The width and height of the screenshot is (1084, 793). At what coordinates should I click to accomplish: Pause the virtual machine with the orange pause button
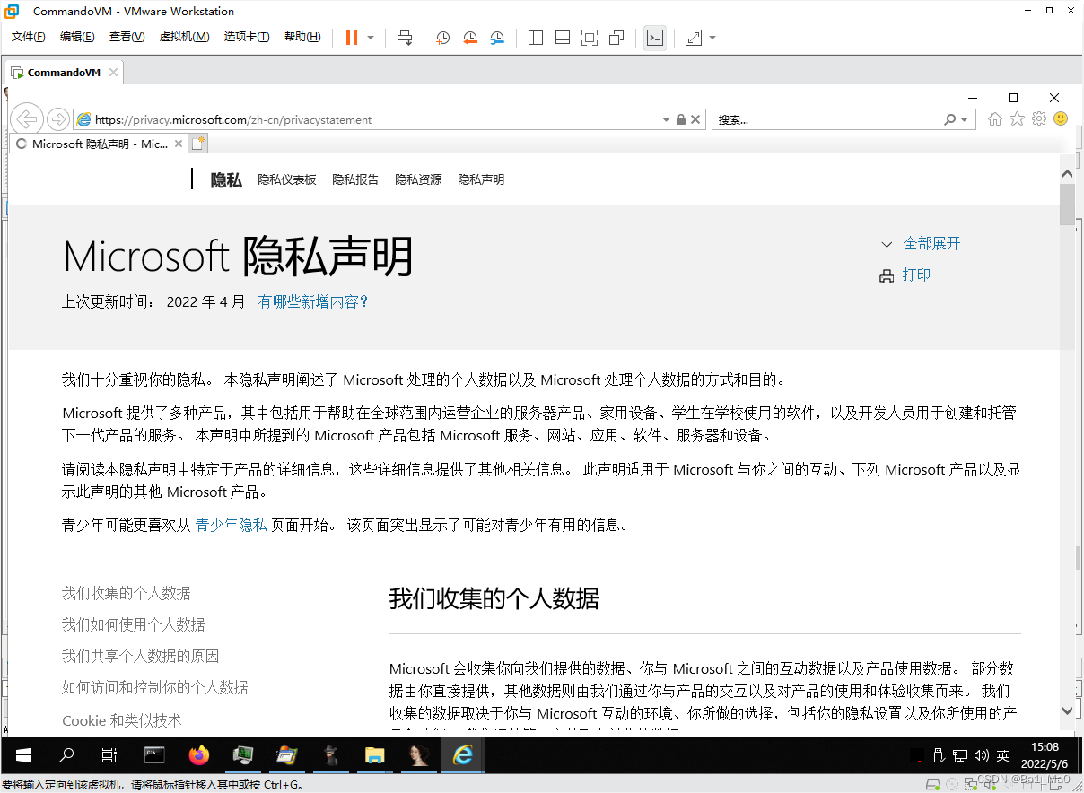point(351,38)
